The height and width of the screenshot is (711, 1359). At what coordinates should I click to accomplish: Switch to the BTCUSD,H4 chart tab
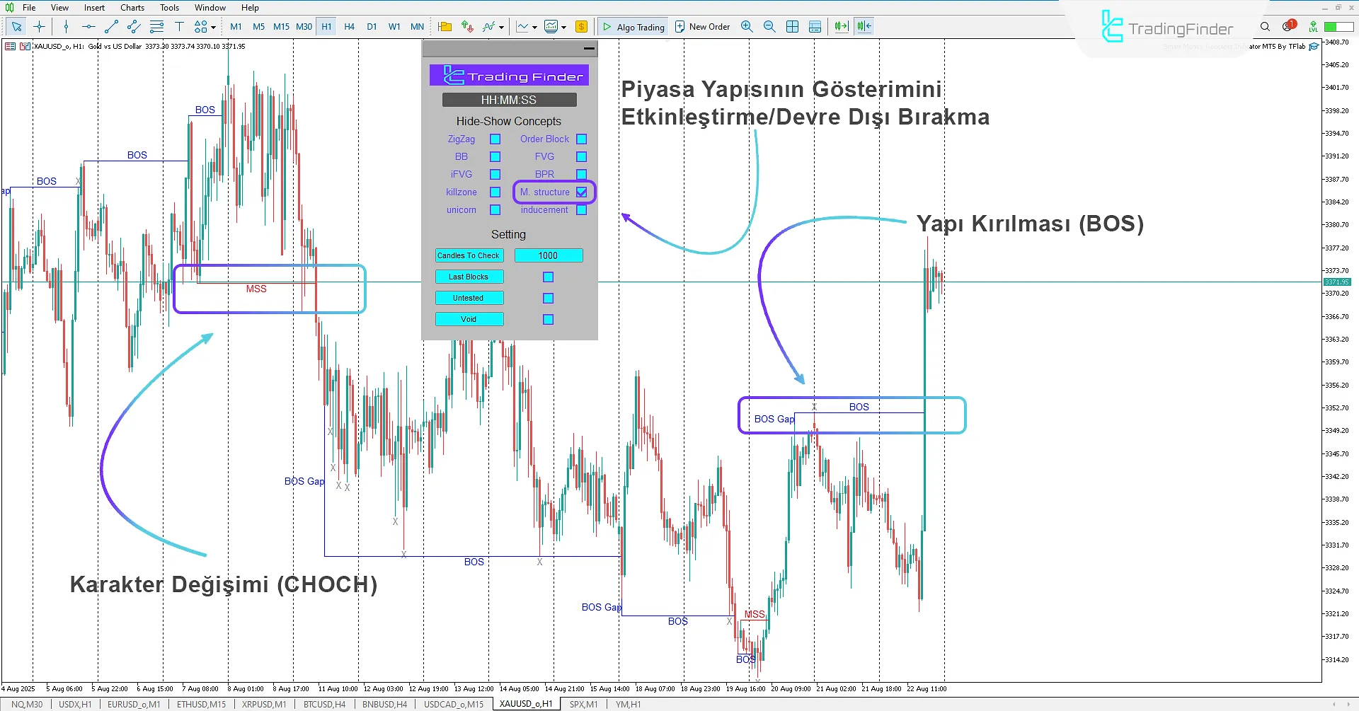(323, 704)
